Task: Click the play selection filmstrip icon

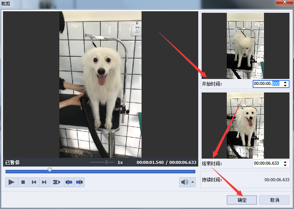Action: [x=57, y=182]
